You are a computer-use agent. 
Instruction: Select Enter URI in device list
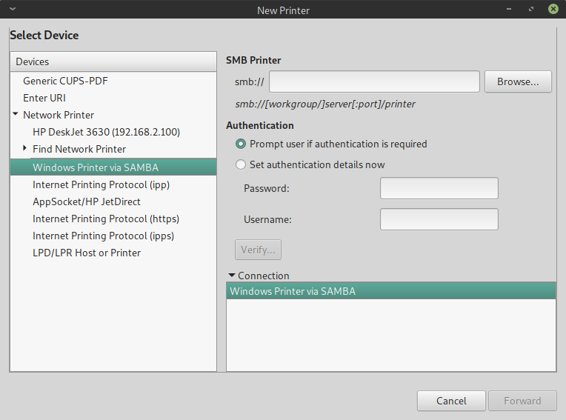click(x=44, y=98)
